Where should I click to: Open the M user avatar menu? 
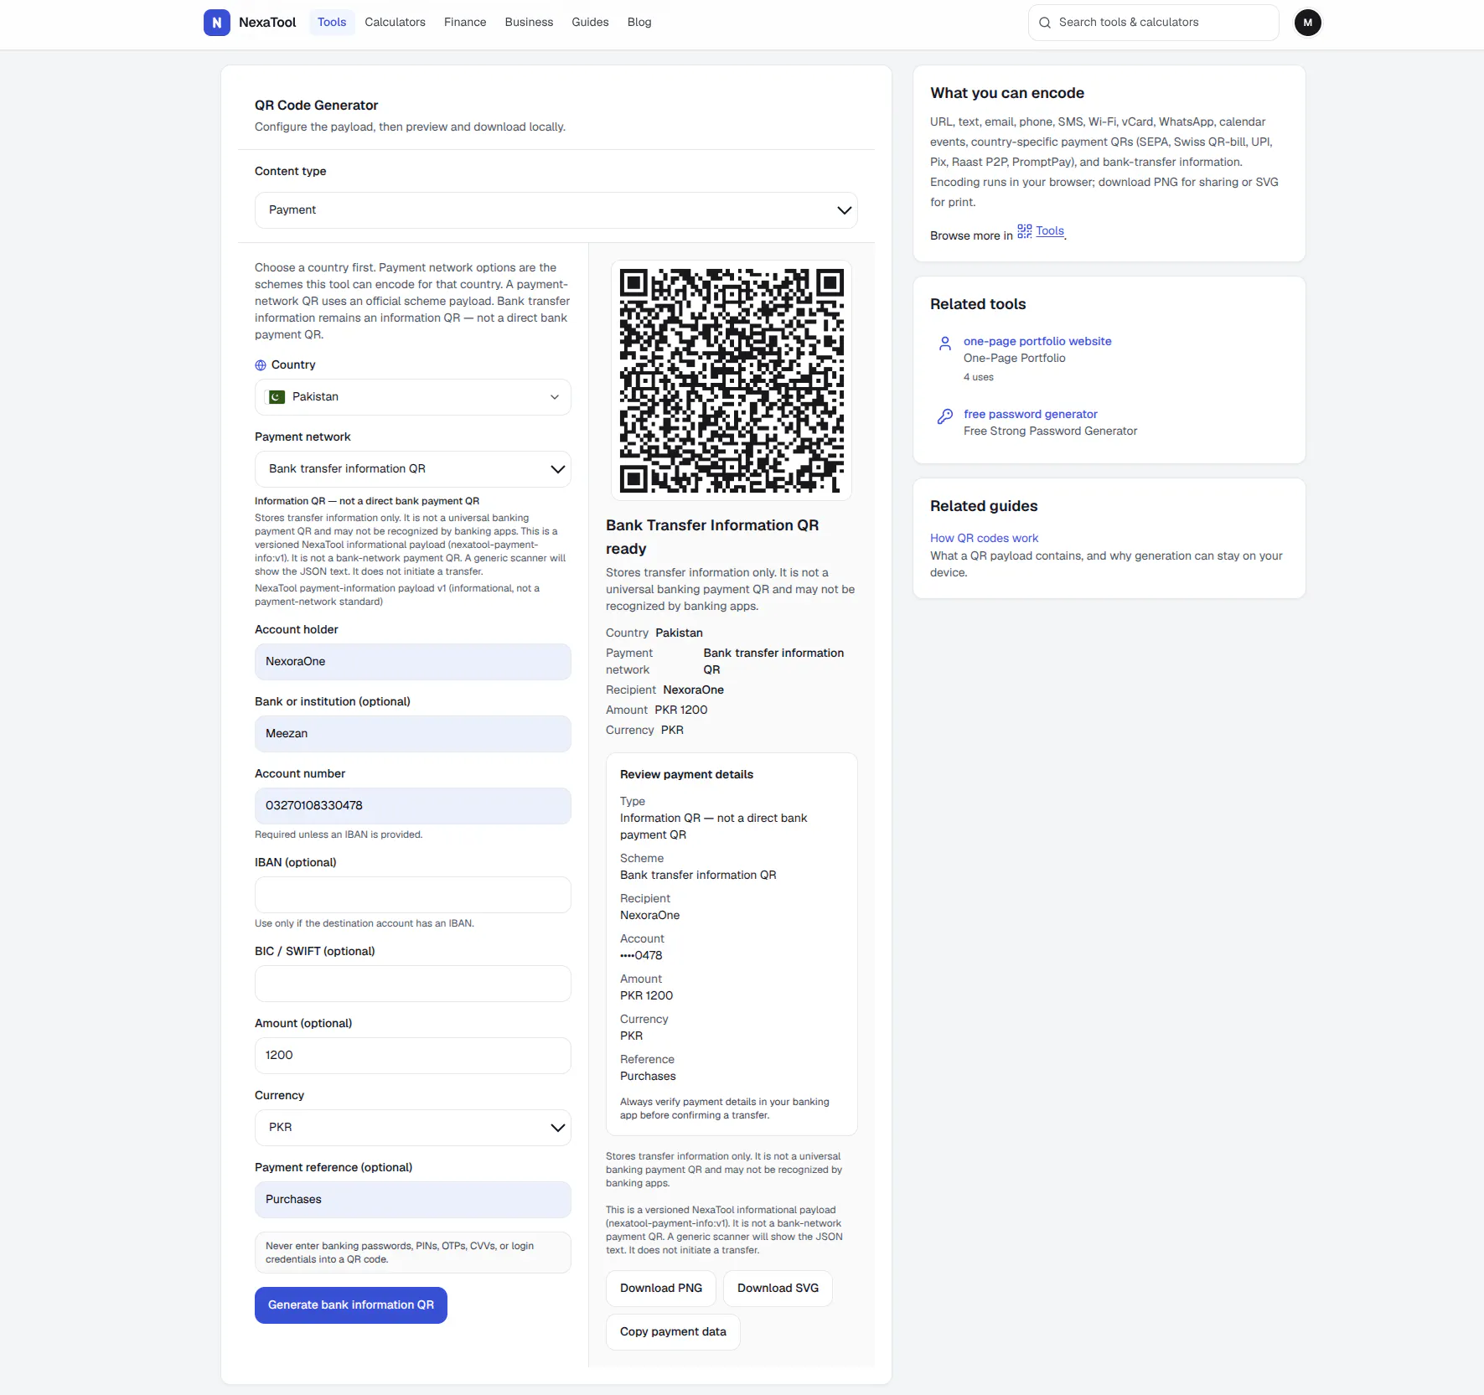coord(1307,23)
